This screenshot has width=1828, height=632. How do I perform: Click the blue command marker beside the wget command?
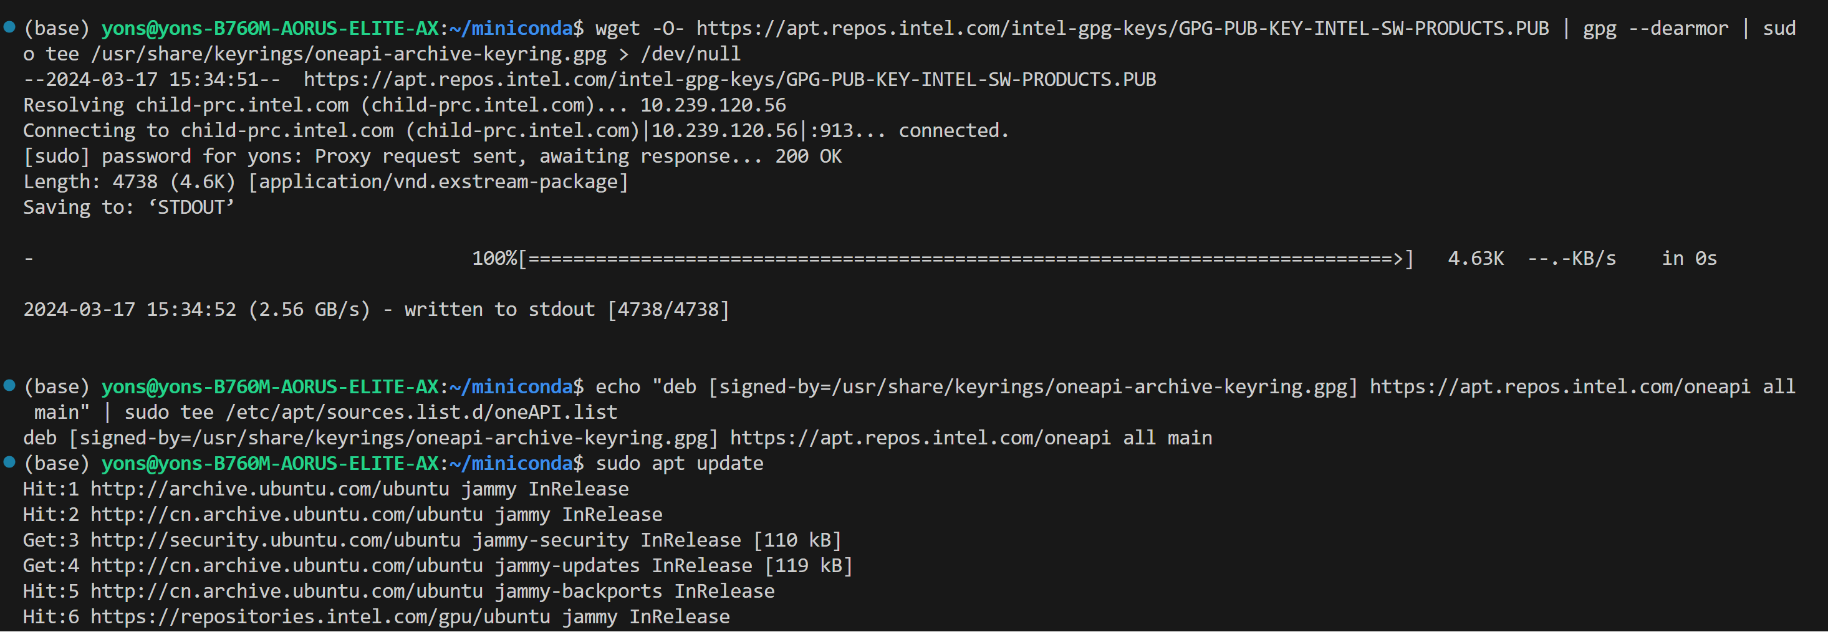pos(9,27)
